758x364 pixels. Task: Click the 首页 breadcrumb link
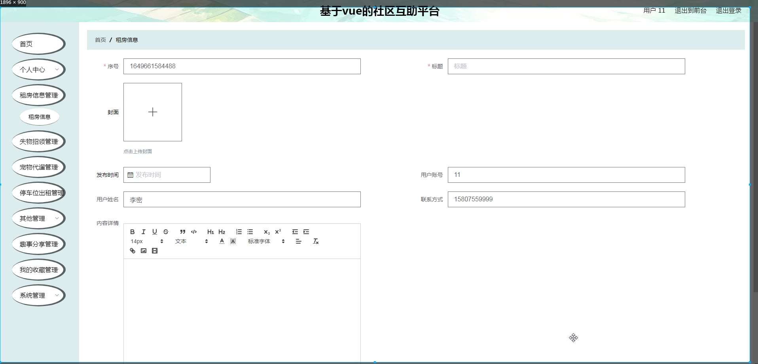click(x=100, y=40)
